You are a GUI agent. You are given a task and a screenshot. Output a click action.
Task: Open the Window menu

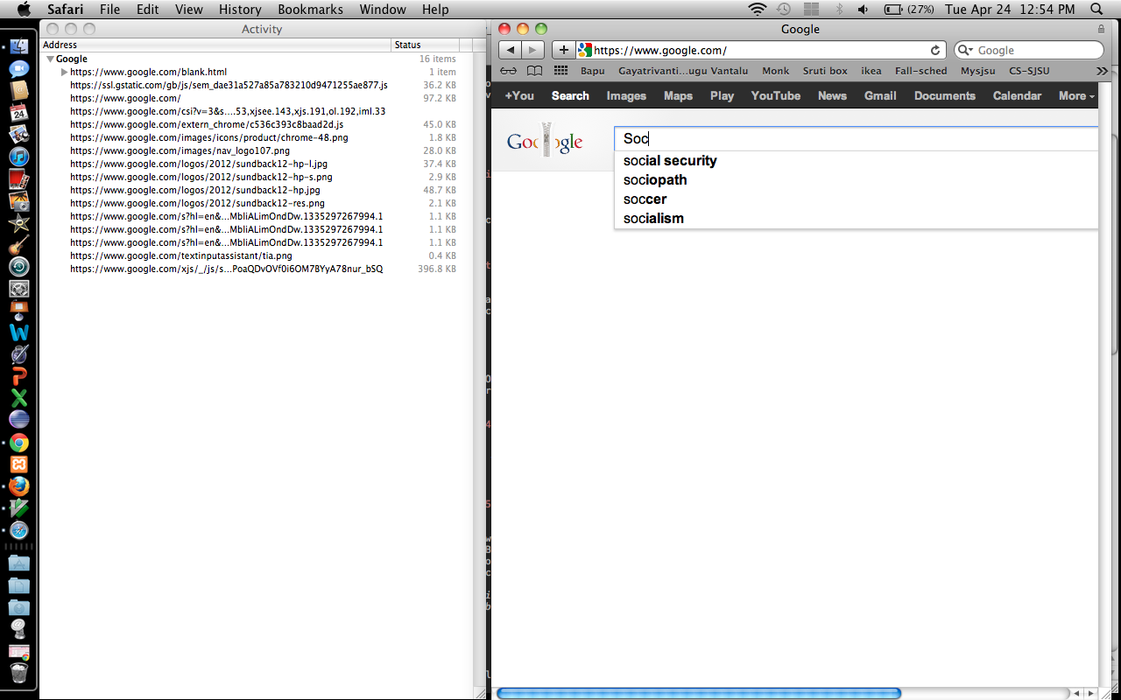point(383,9)
